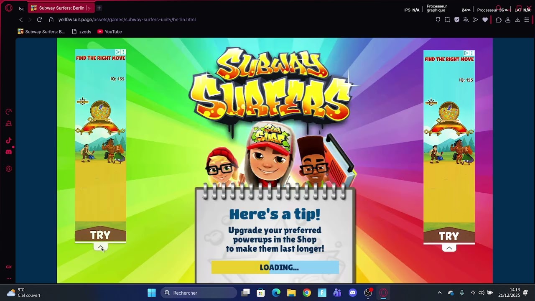
Task: Translate this page with translate icon
Action: click(466, 20)
